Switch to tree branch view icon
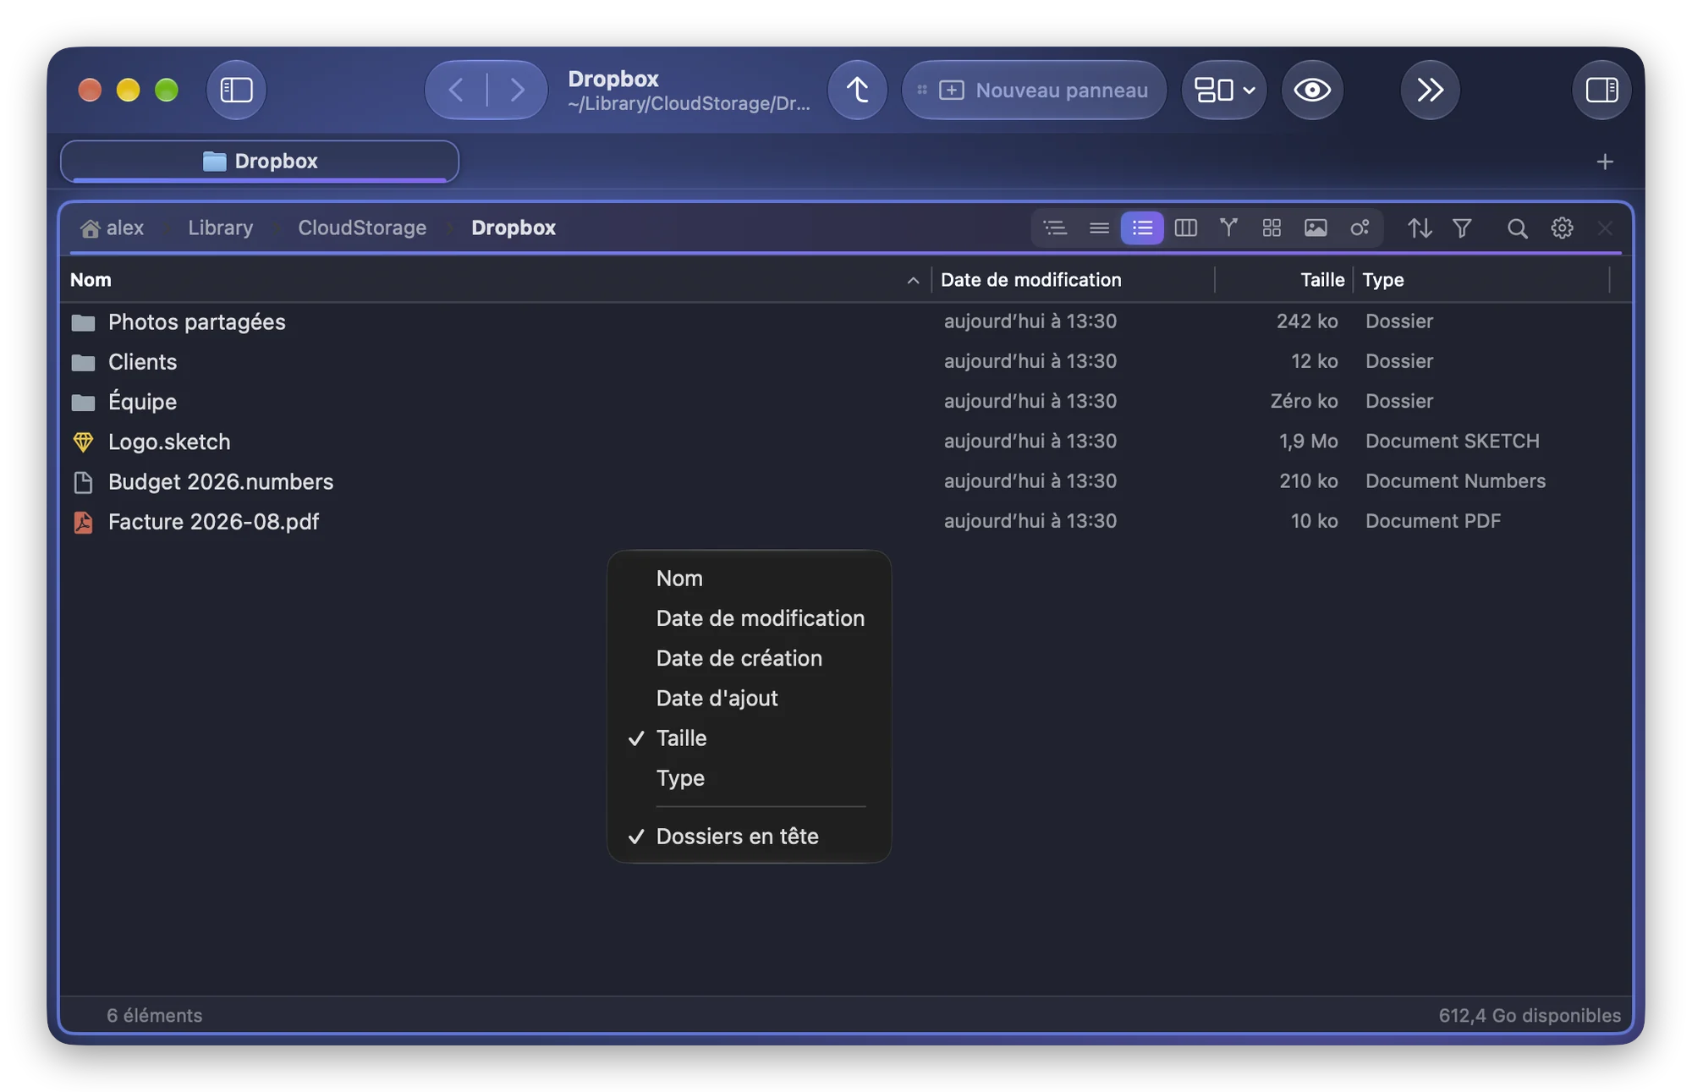1692x1092 pixels. [x=1228, y=228]
